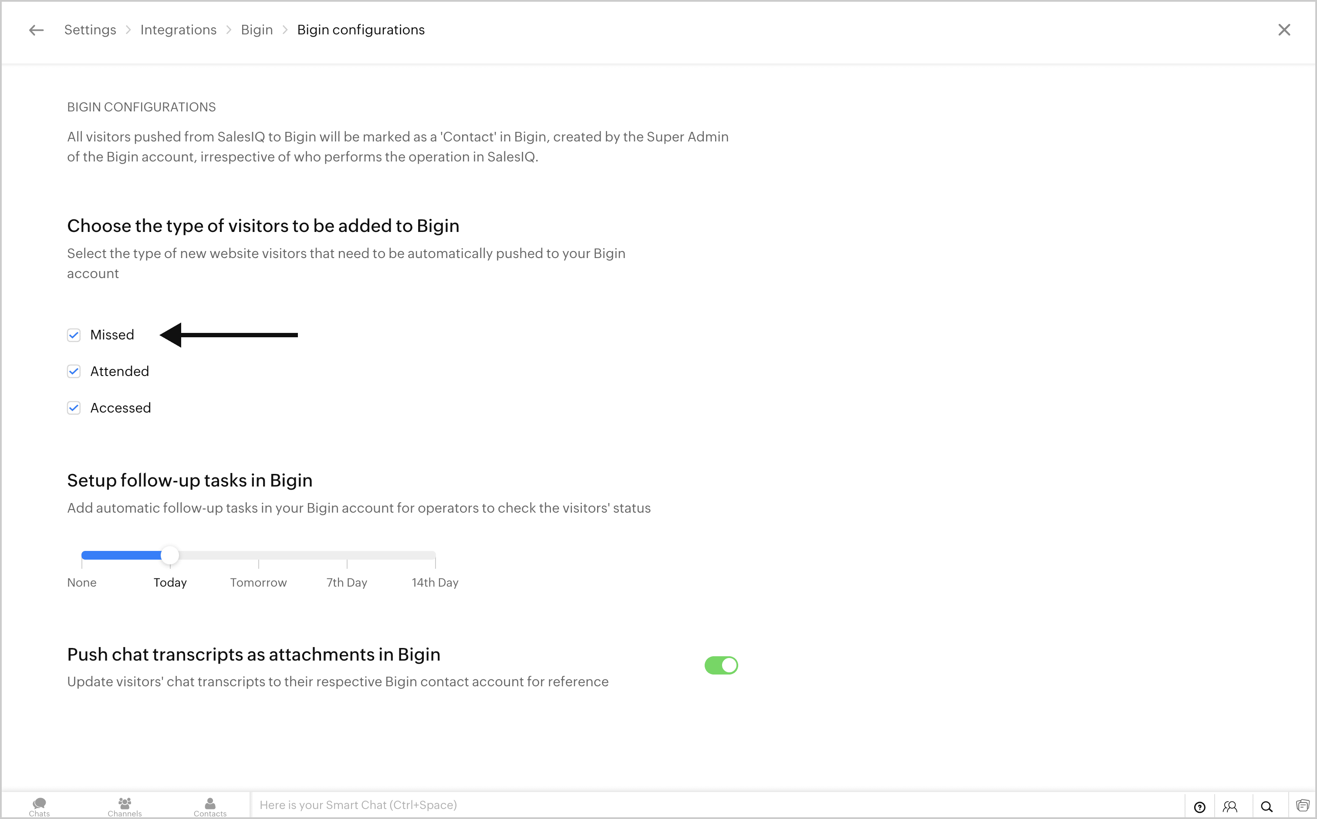Click the magnifying glass search icon
Viewport: 1317px width, 819px height.
pos(1266,807)
